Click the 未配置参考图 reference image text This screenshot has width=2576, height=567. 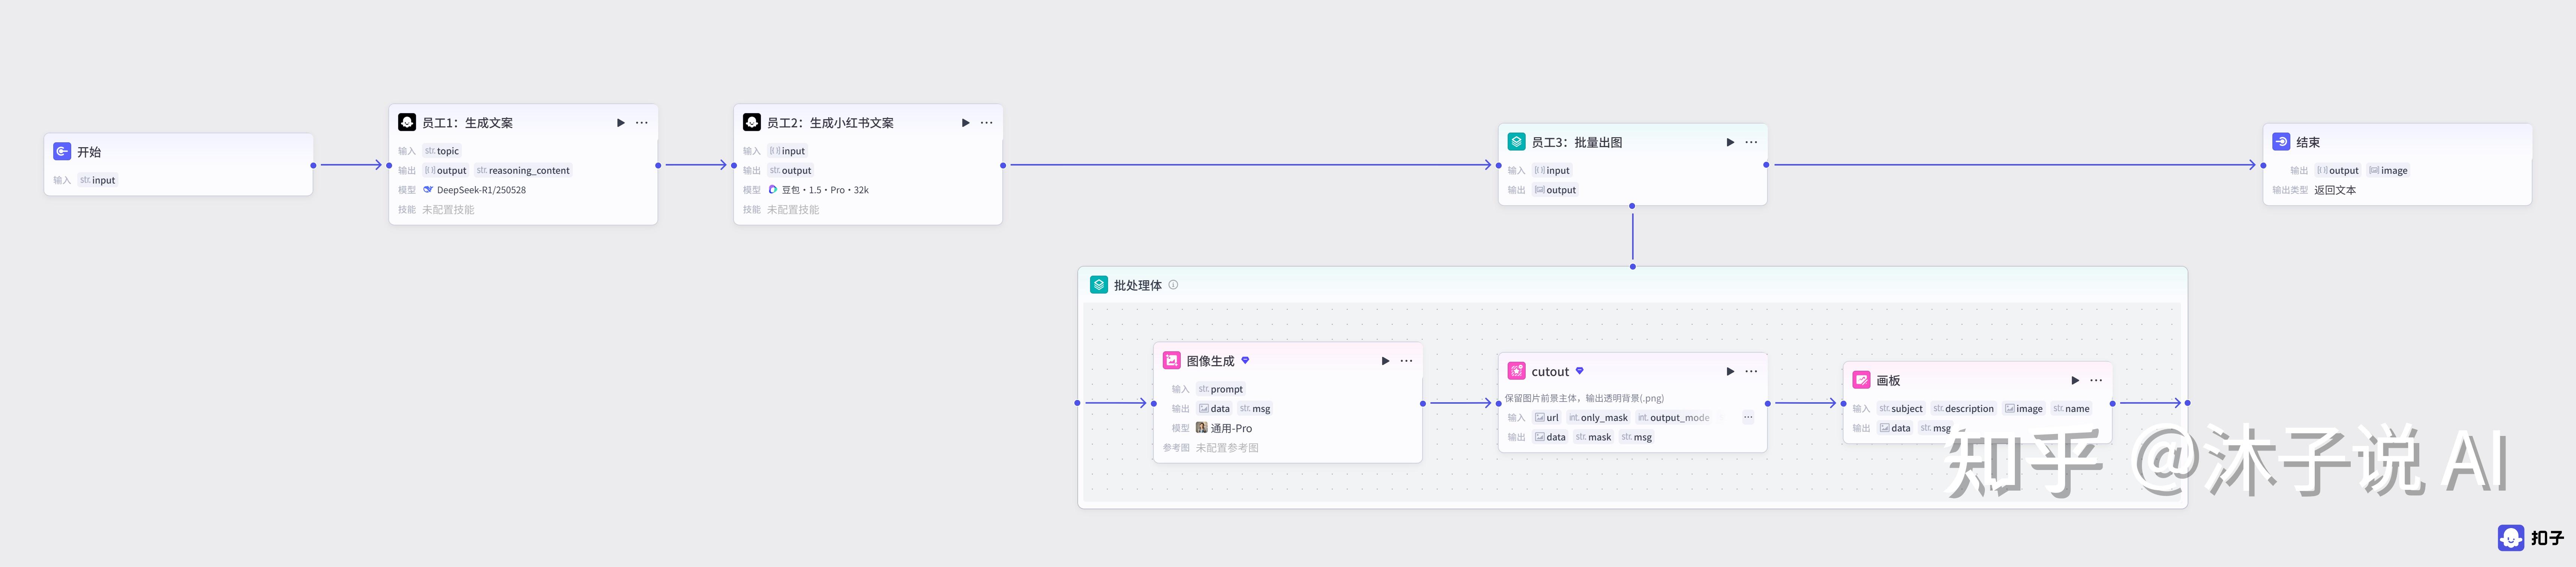point(1227,447)
